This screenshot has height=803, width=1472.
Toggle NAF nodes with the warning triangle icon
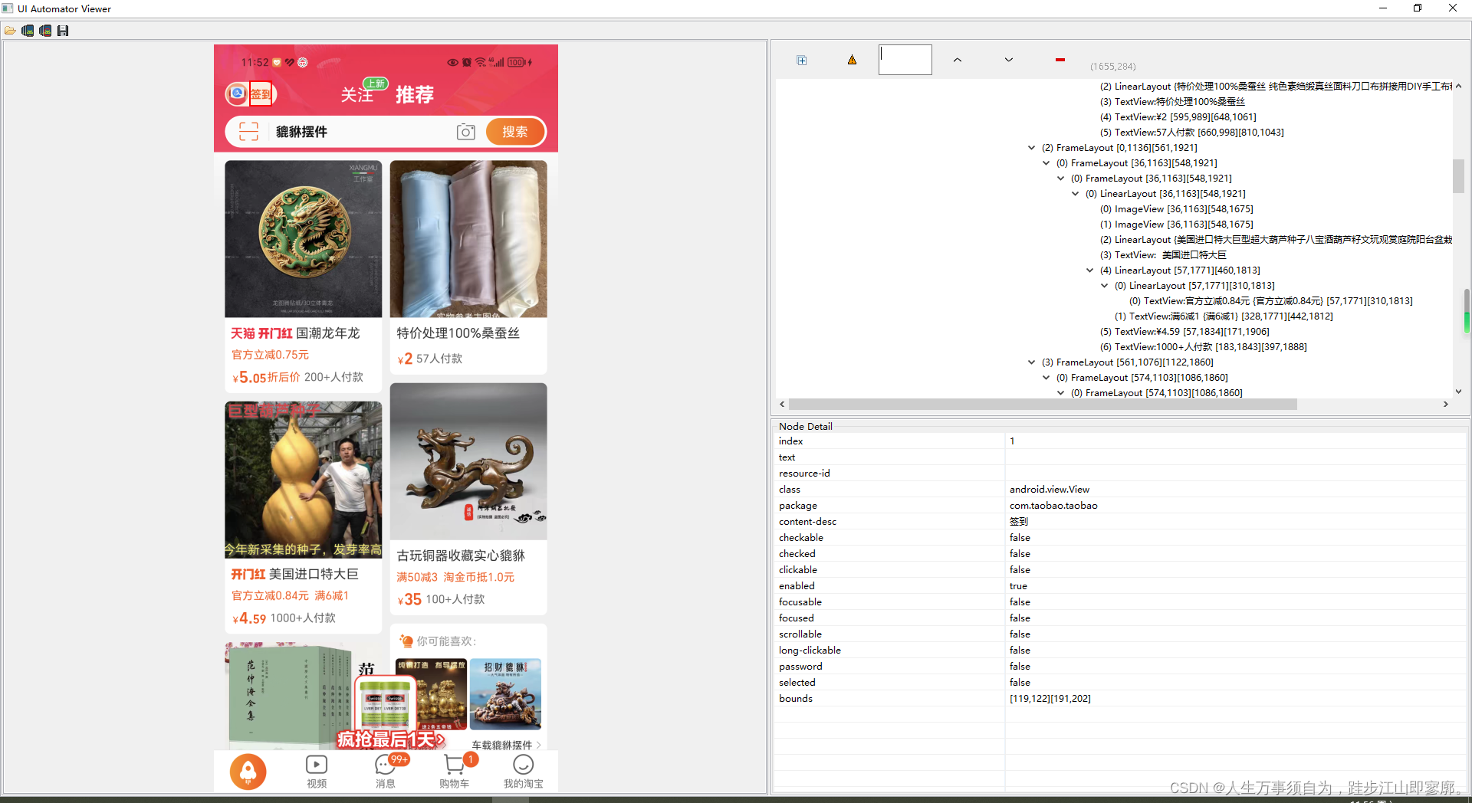click(852, 60)
